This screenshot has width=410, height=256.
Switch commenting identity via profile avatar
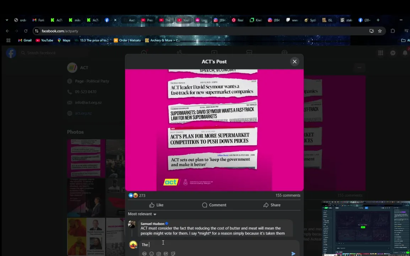[133, 245]
